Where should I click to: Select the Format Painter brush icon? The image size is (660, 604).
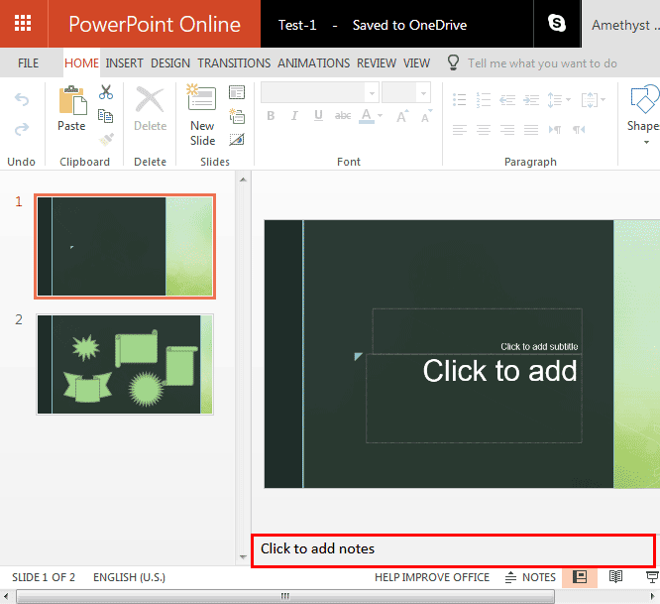pos(106,139)
